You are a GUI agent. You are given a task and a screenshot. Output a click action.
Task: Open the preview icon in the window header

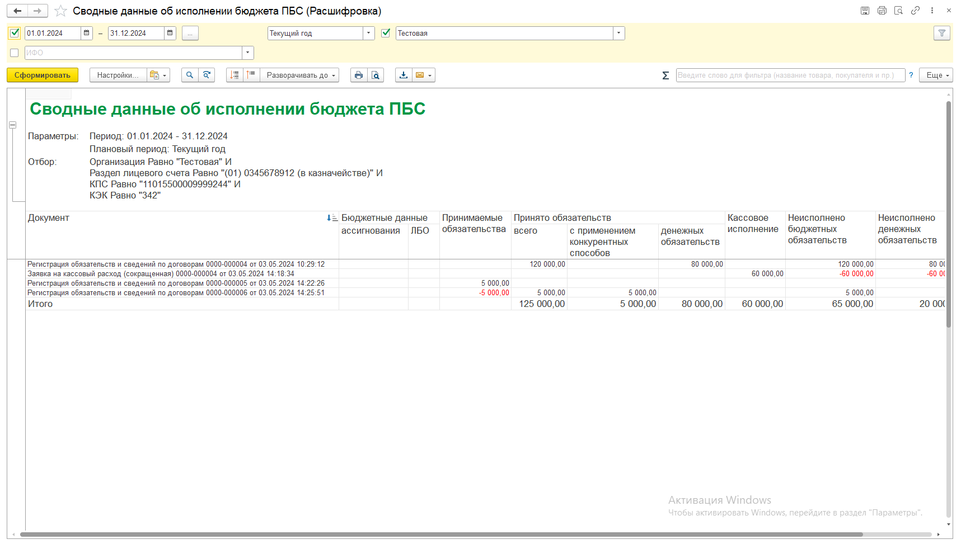[x=898, y=11]
